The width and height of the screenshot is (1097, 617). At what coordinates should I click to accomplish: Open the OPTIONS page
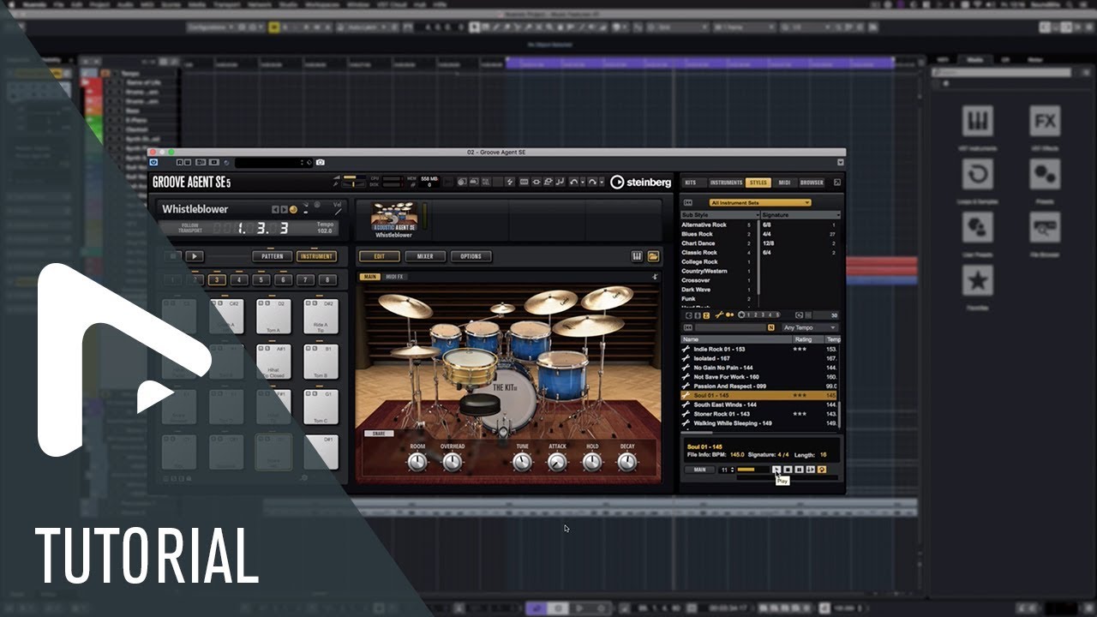pos(471,256)
